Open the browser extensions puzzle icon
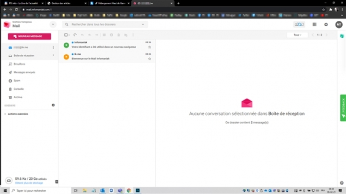Viewport: 346px width, 194px height. coord(331,10)
